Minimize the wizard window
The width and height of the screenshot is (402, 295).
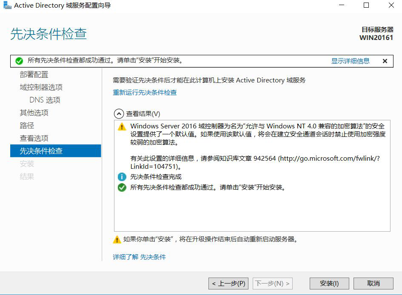pos(342,5)
